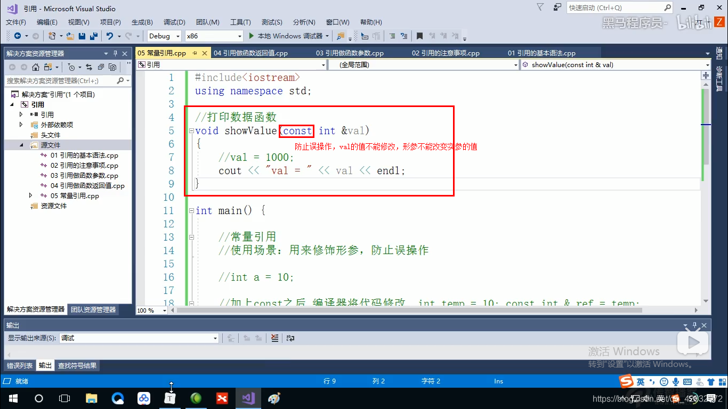The height and width of the screenshot is (409, 728).
Task: Click the Save All icon
Action: [93, 36]
